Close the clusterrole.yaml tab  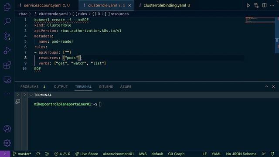tap(129, 5)
